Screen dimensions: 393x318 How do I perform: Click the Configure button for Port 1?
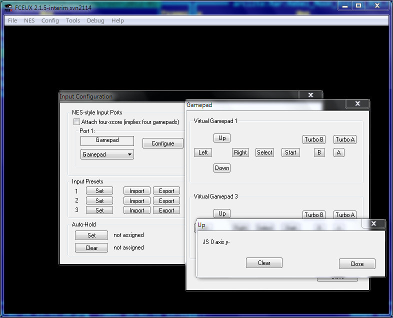(x=163, y=143)
